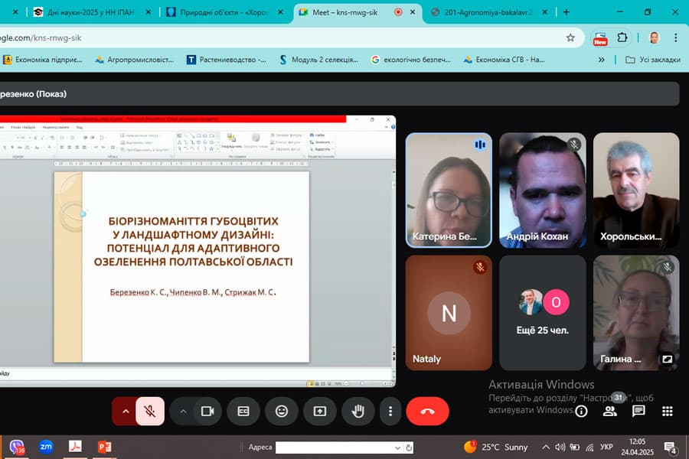The width and height of the screenshot is (689, 459).
Task: Open Zoom from taskbar
Action: 46,447
